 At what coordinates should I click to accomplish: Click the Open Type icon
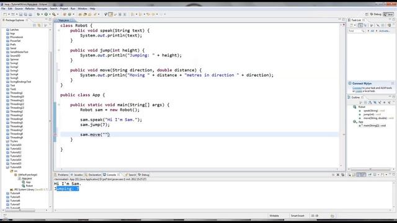click(80, 14)
